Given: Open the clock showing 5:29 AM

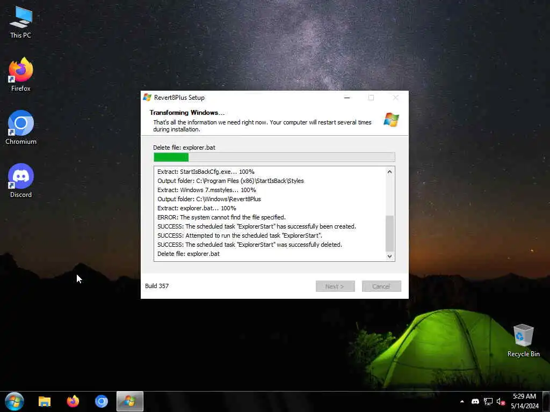Looking at the screenshot, I should (x=524, y=401).
